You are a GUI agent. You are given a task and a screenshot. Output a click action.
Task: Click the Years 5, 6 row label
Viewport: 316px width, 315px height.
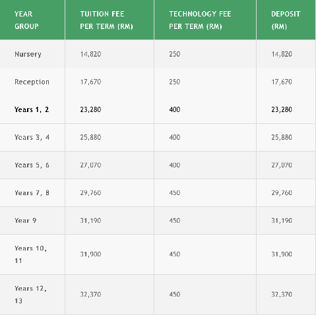[x=32, y=165]
